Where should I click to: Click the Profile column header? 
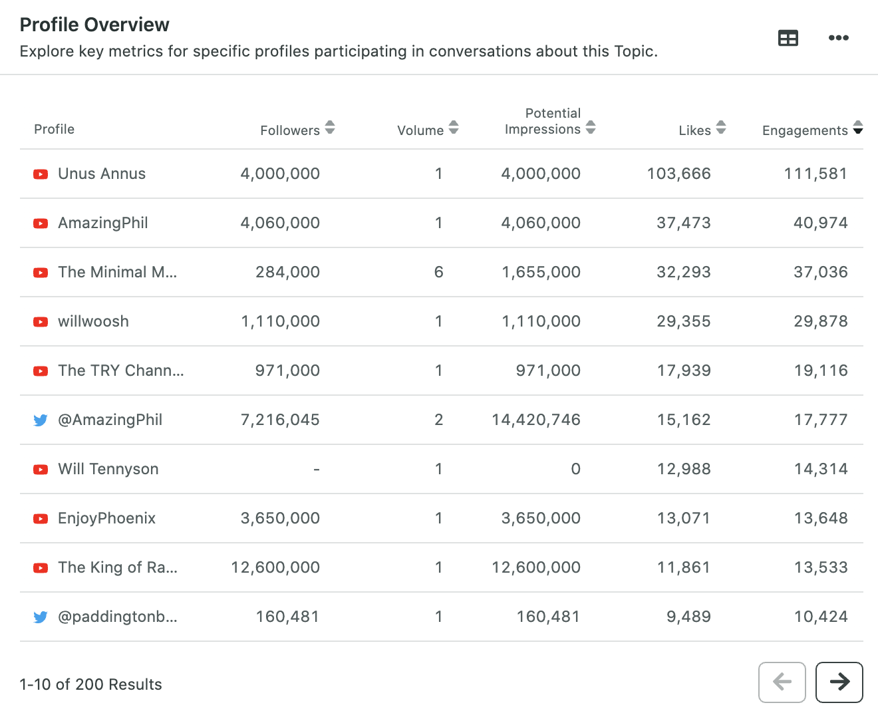(55, 129)
